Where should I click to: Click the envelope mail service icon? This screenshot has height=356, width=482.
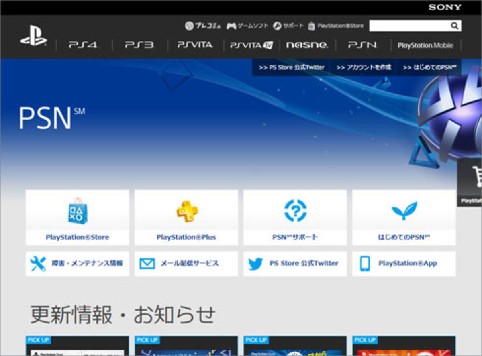(147, 264)
